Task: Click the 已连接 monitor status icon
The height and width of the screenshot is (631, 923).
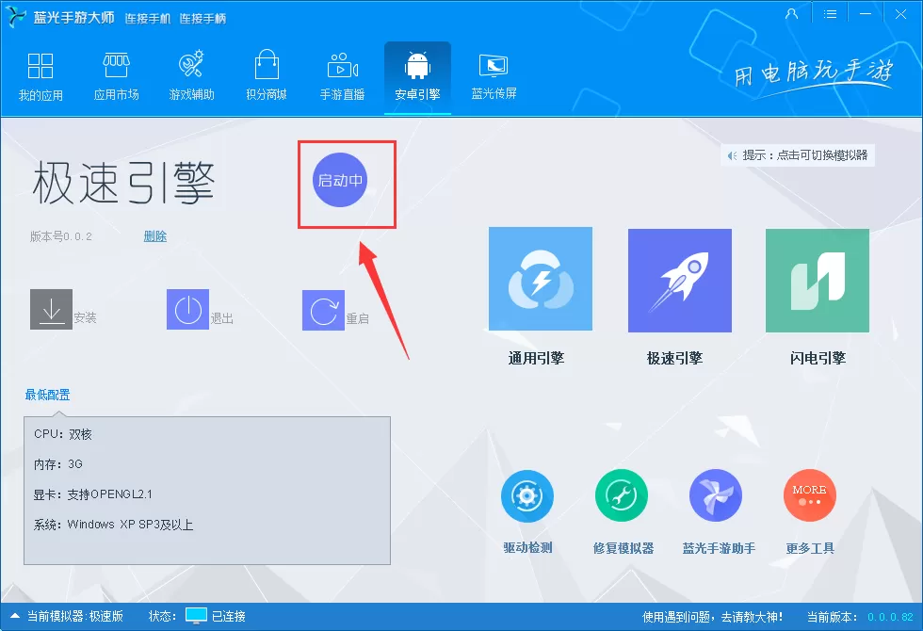Action: tap(196, 616)
